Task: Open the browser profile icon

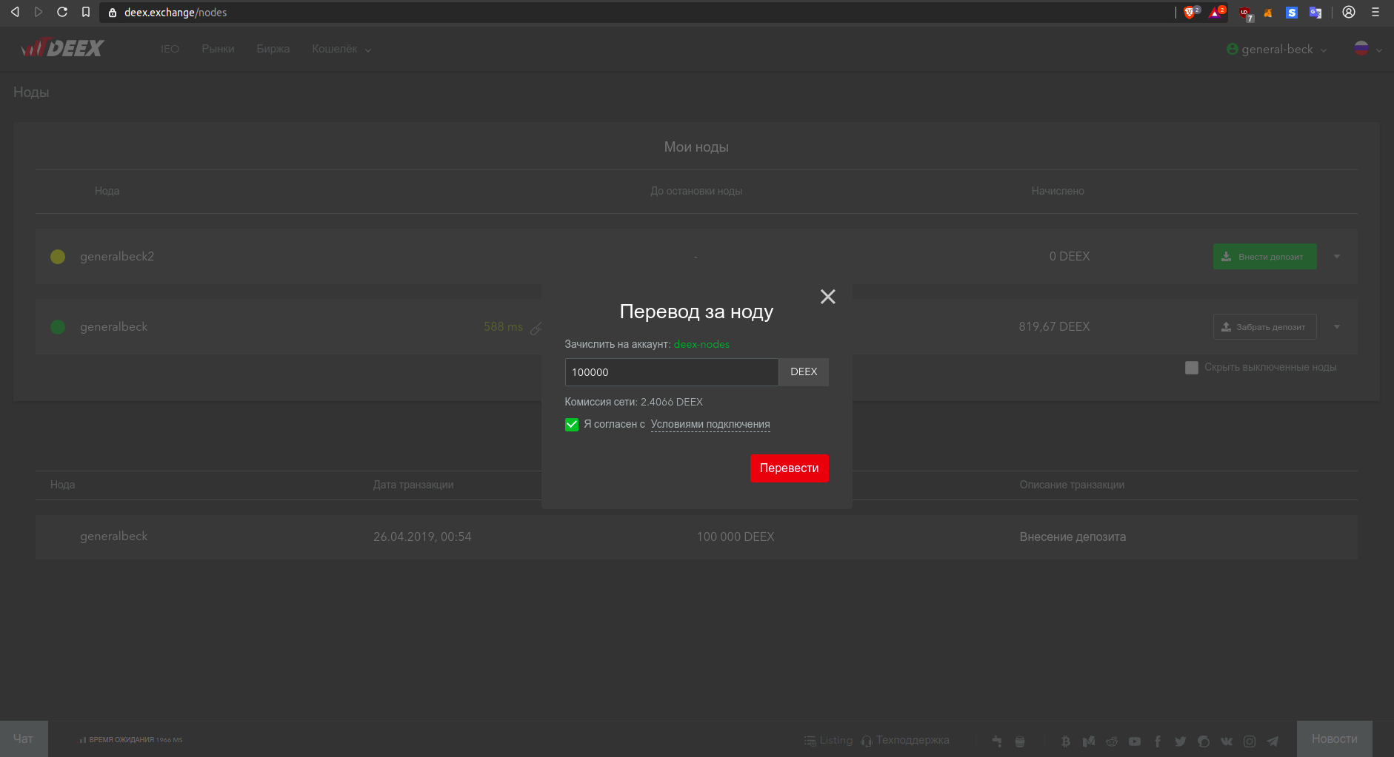Action: 1349,12
